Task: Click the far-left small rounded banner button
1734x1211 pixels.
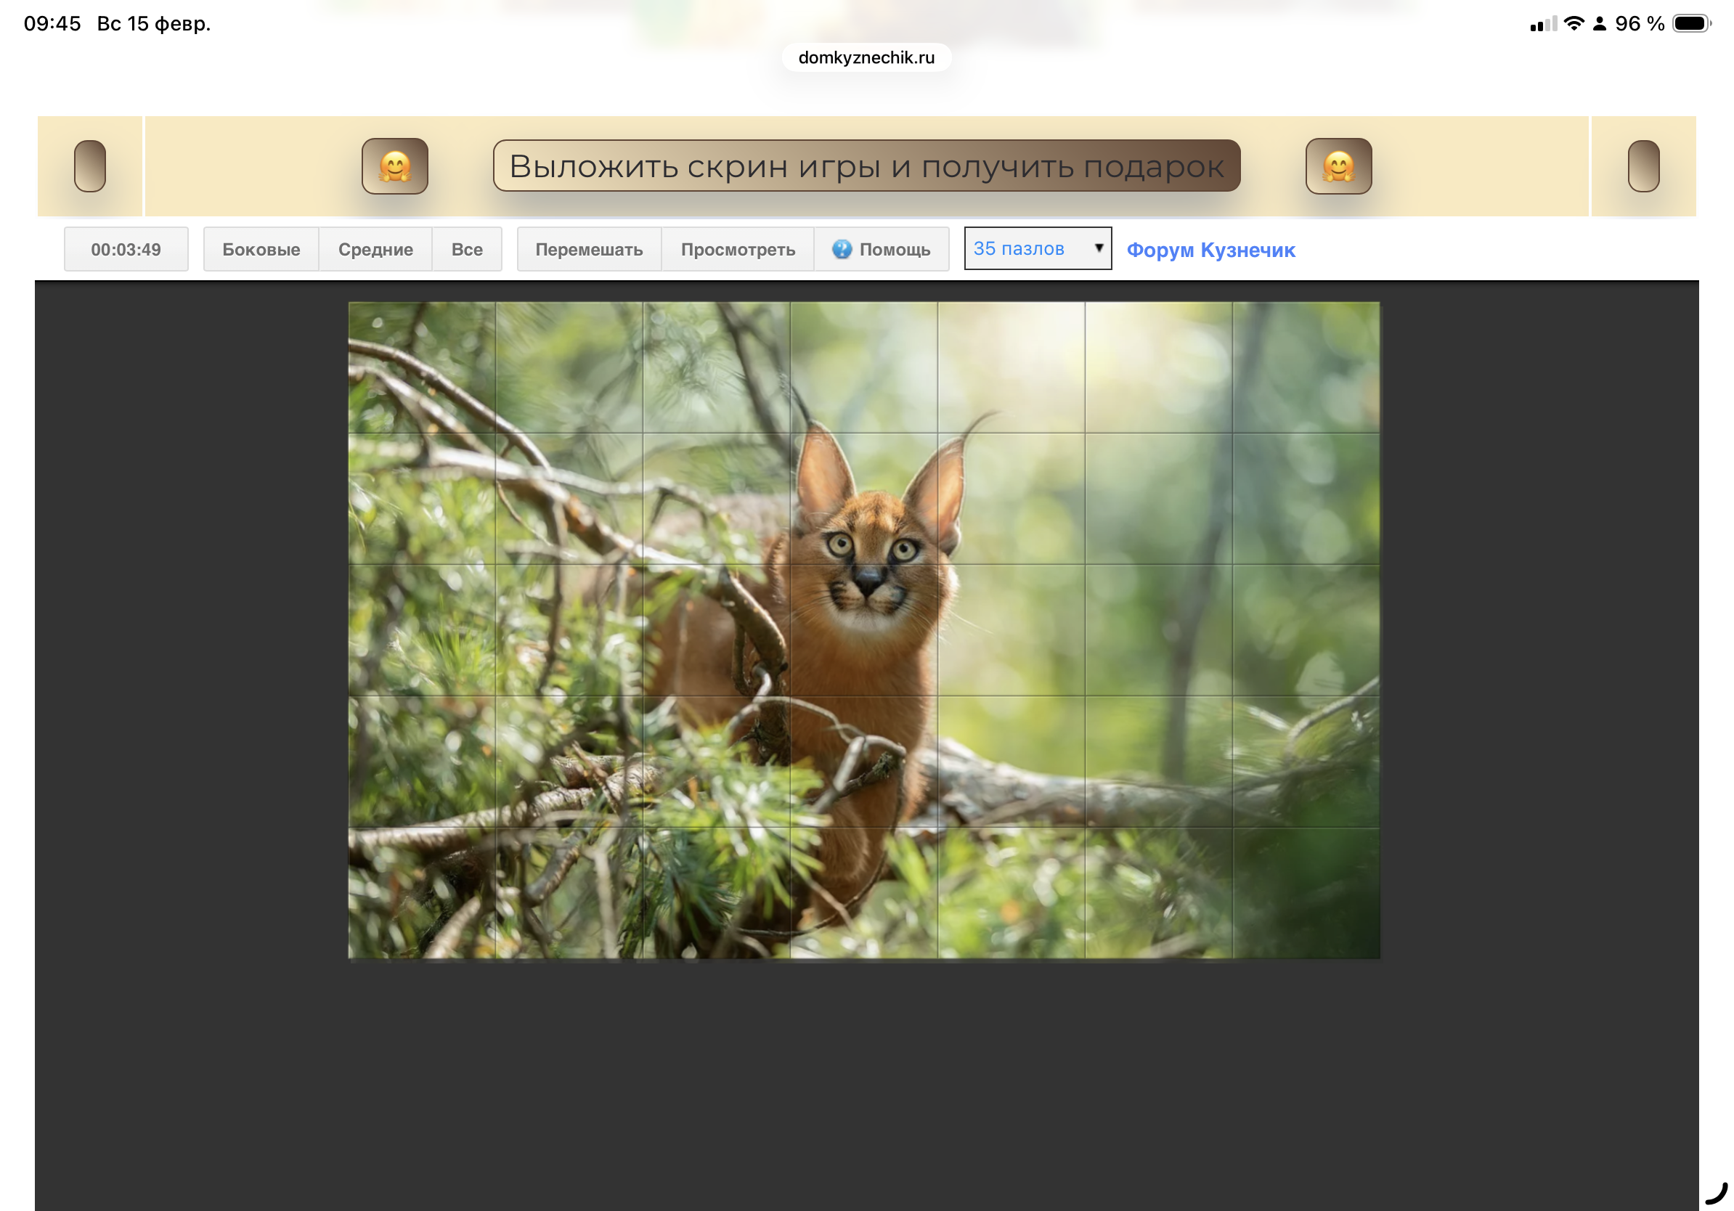Action: tap(90, 166)
